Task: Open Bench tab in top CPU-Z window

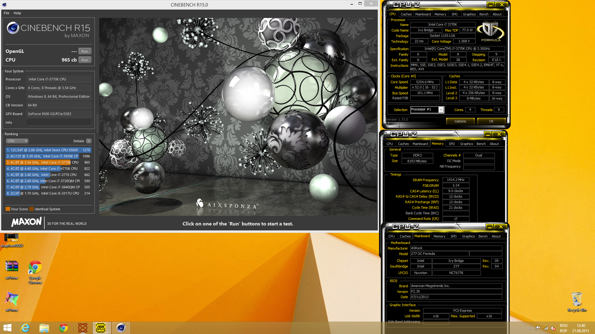Action: (484, 14)
